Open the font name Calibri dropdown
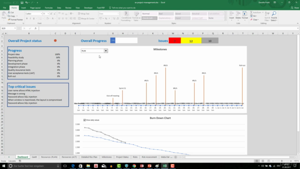 [x=41, y=14]
